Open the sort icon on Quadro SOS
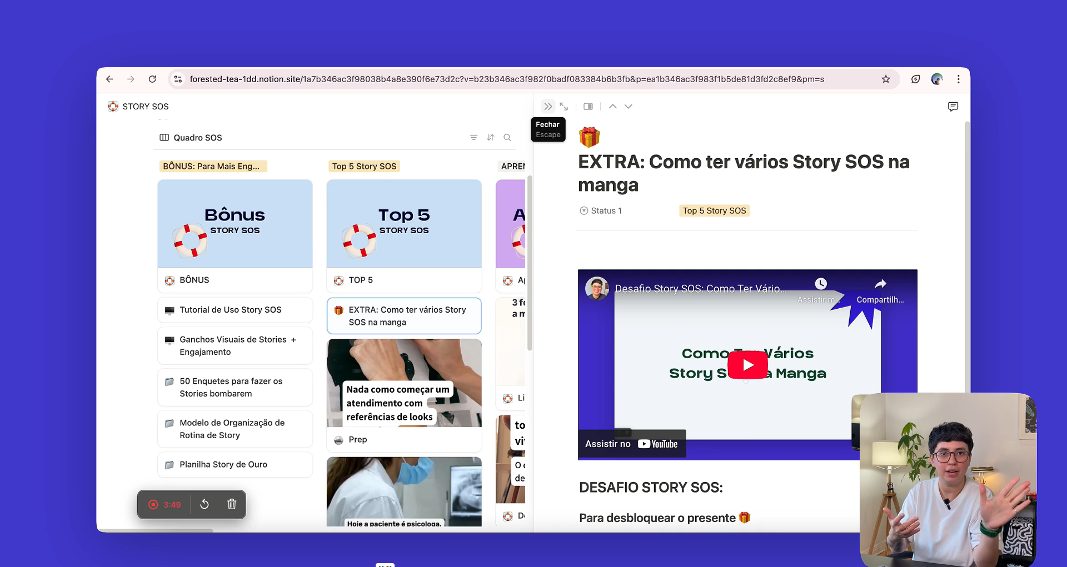The image size is (1067, 567). pos(491,138)
